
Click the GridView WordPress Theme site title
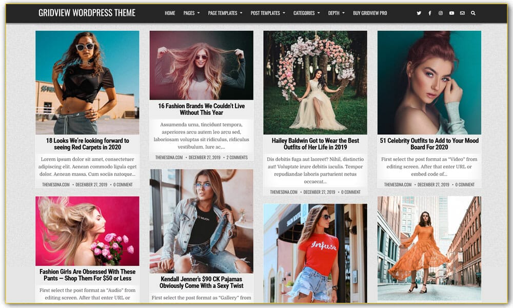(87, 13)
